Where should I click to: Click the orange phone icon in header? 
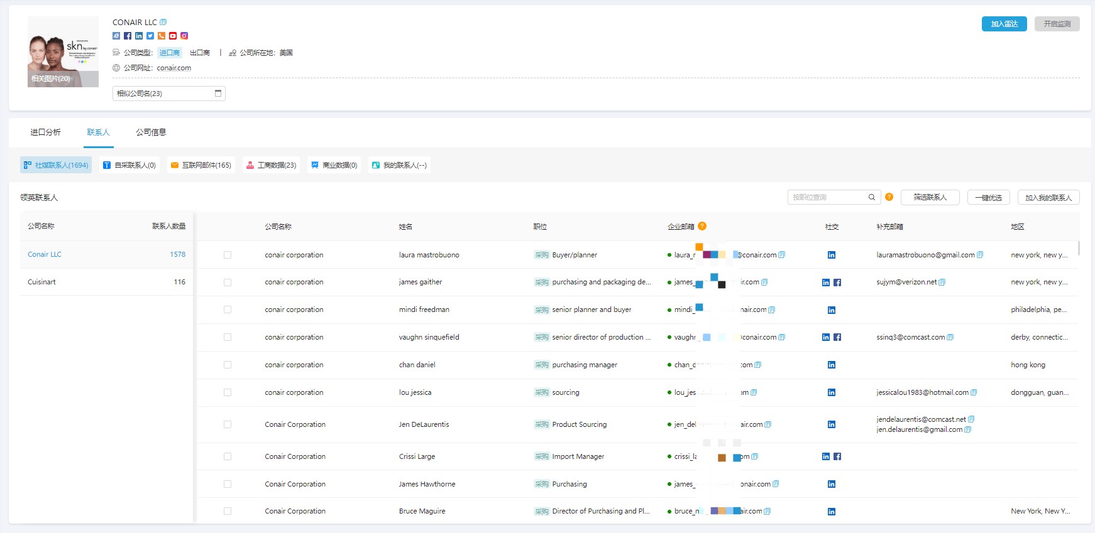[x=162, y=36]
